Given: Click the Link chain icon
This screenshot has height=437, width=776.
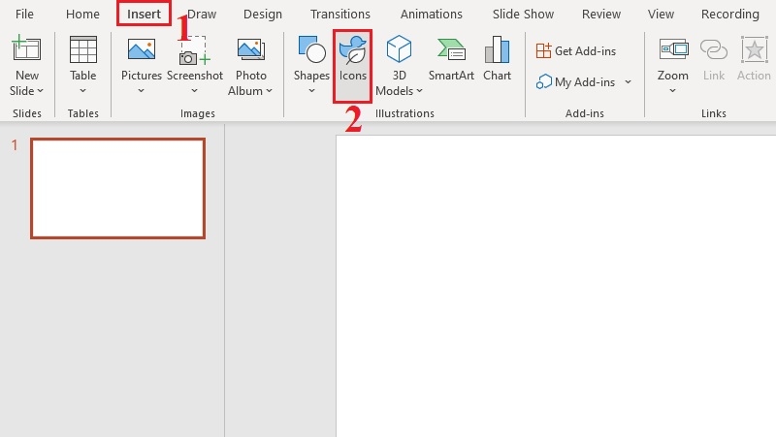Looking at the screenshot, I should pos(714,49).
